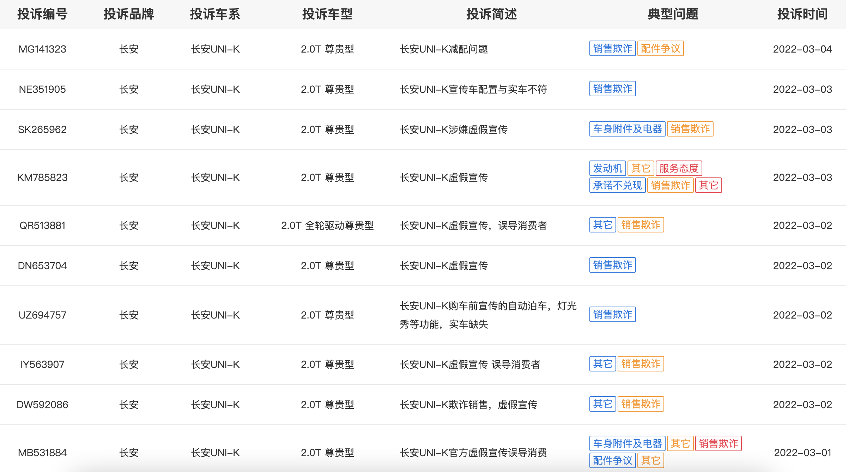Click the 投诉品牌 column header
This screenshot has height=472, width=855.
pyautogui.click(x=129, y=14)
